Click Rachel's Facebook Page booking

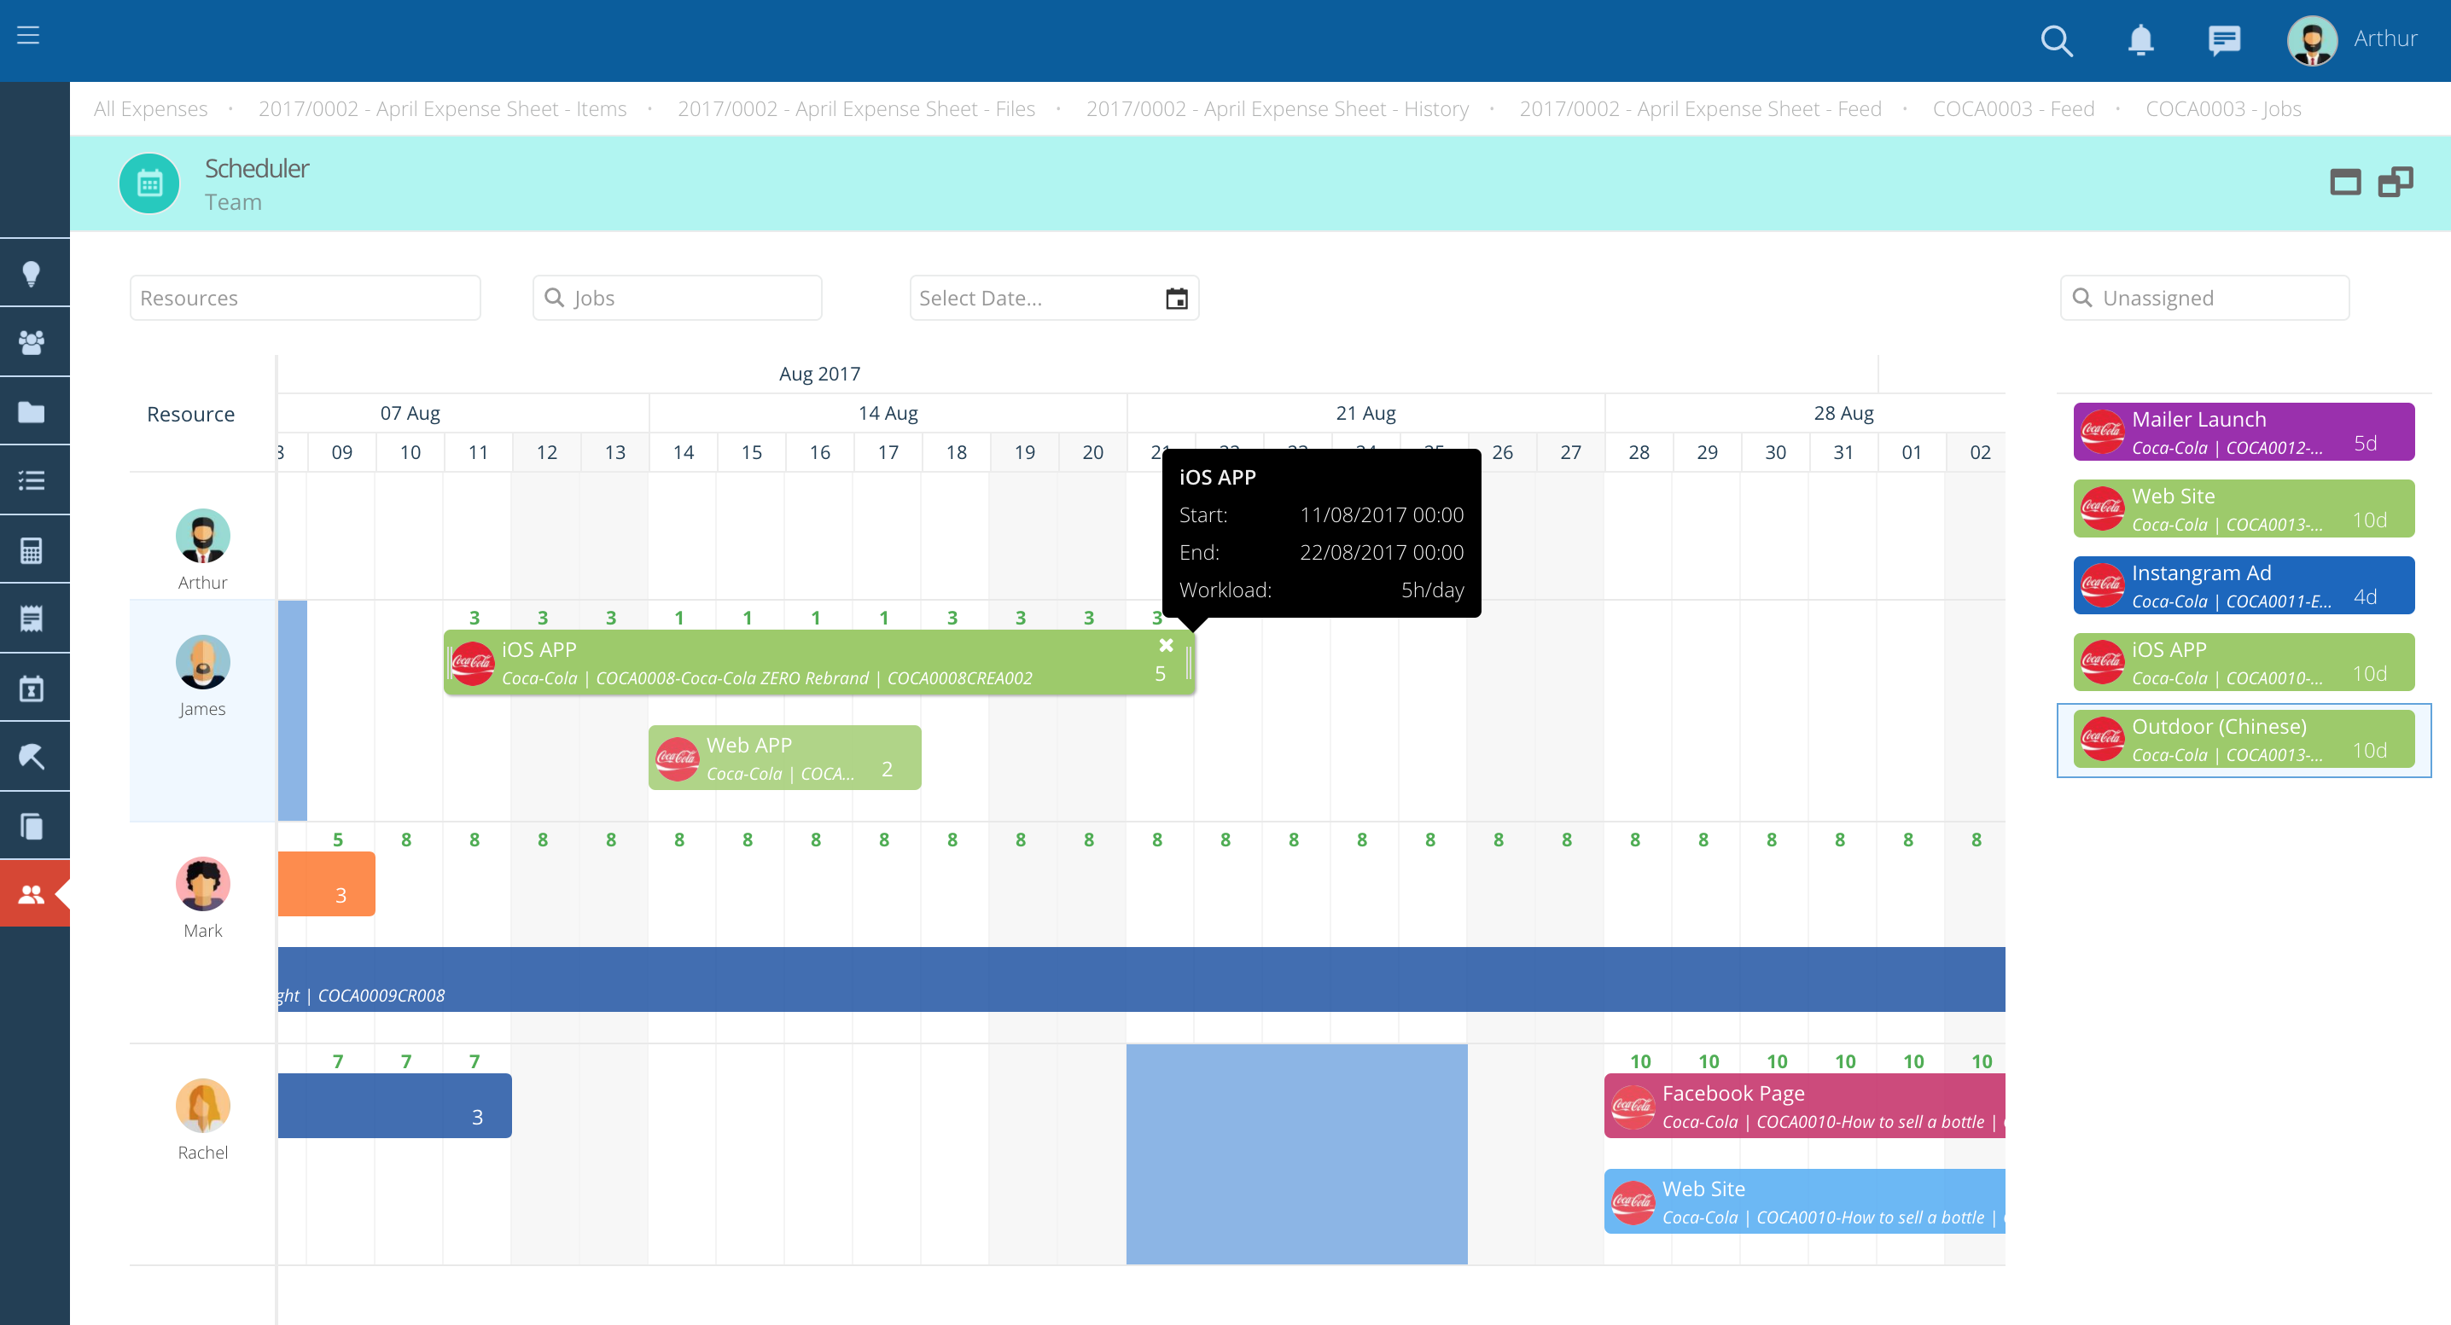tap(1804, 1105)
